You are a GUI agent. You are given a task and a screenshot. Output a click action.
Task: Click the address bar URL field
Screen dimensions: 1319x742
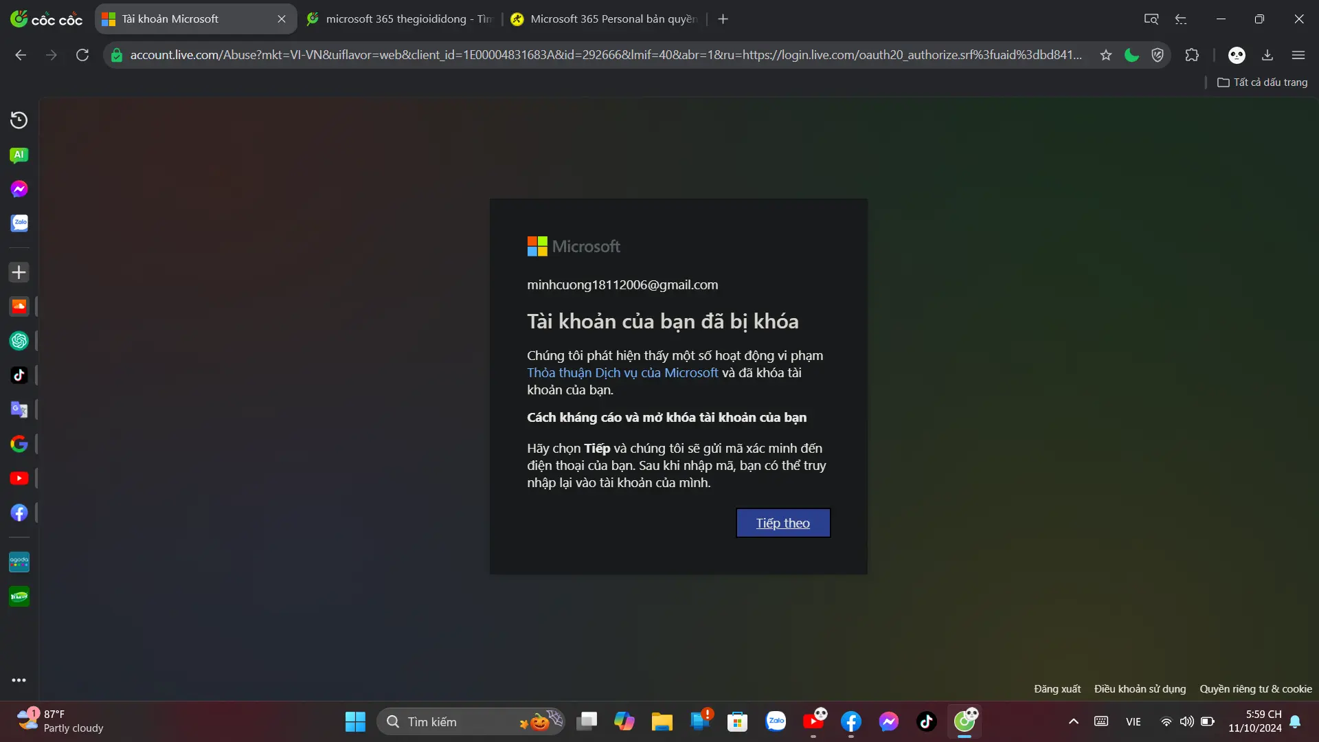pos(606,55)
